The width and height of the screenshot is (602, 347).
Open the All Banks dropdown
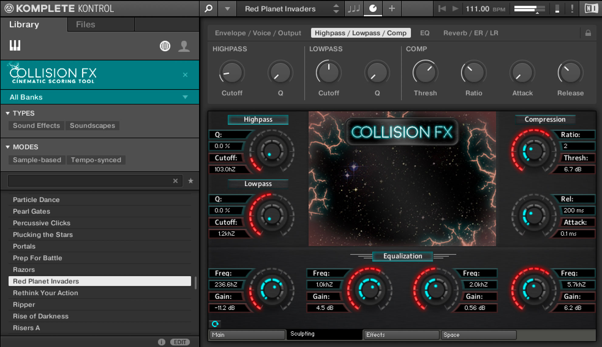[x=100, y=97]
